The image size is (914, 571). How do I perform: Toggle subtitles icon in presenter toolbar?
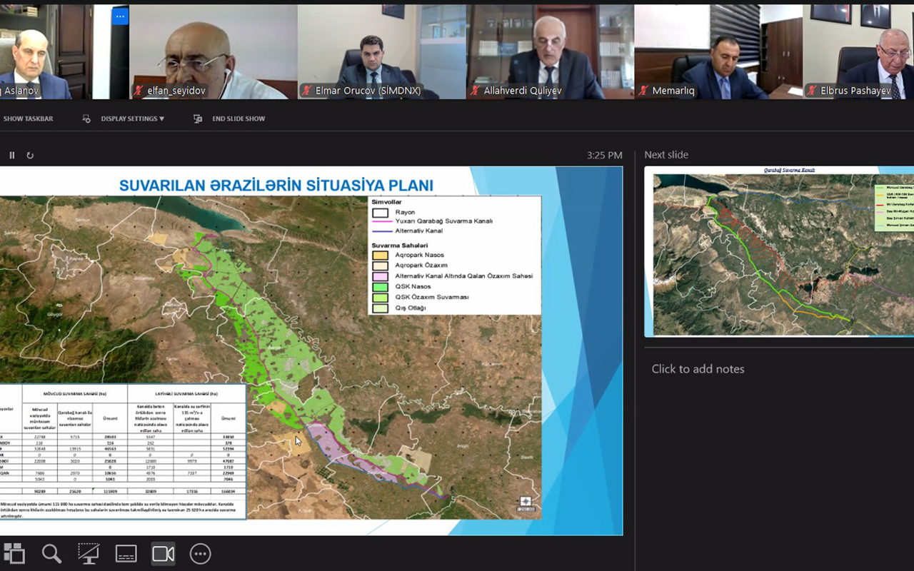pyautogui.click(x=126, y=554)
